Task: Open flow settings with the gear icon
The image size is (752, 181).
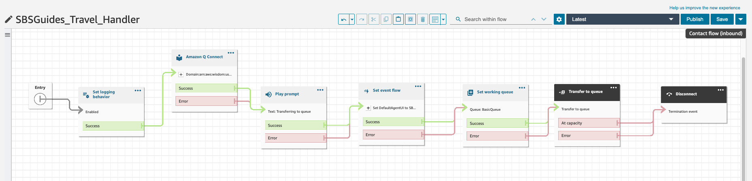Action: coord(559,19)
